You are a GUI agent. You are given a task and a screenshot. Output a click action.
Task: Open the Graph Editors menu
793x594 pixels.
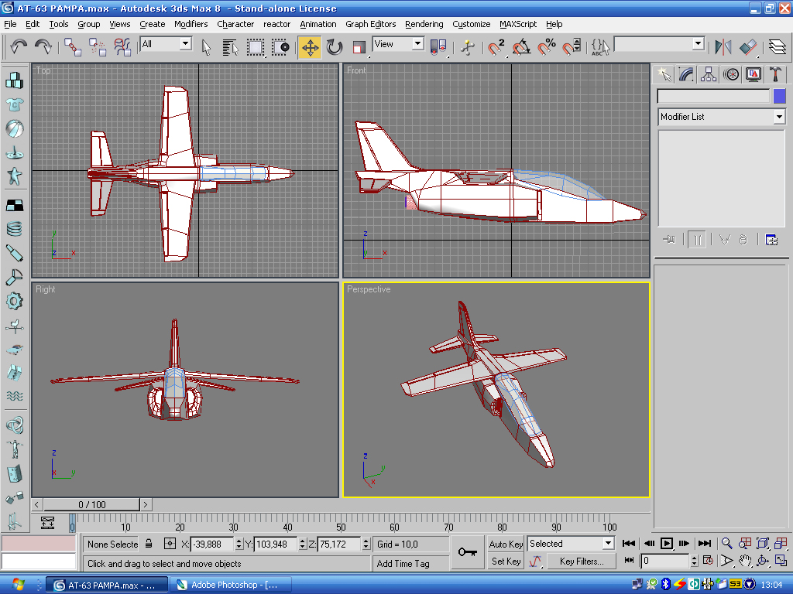[x=370, y=24]
